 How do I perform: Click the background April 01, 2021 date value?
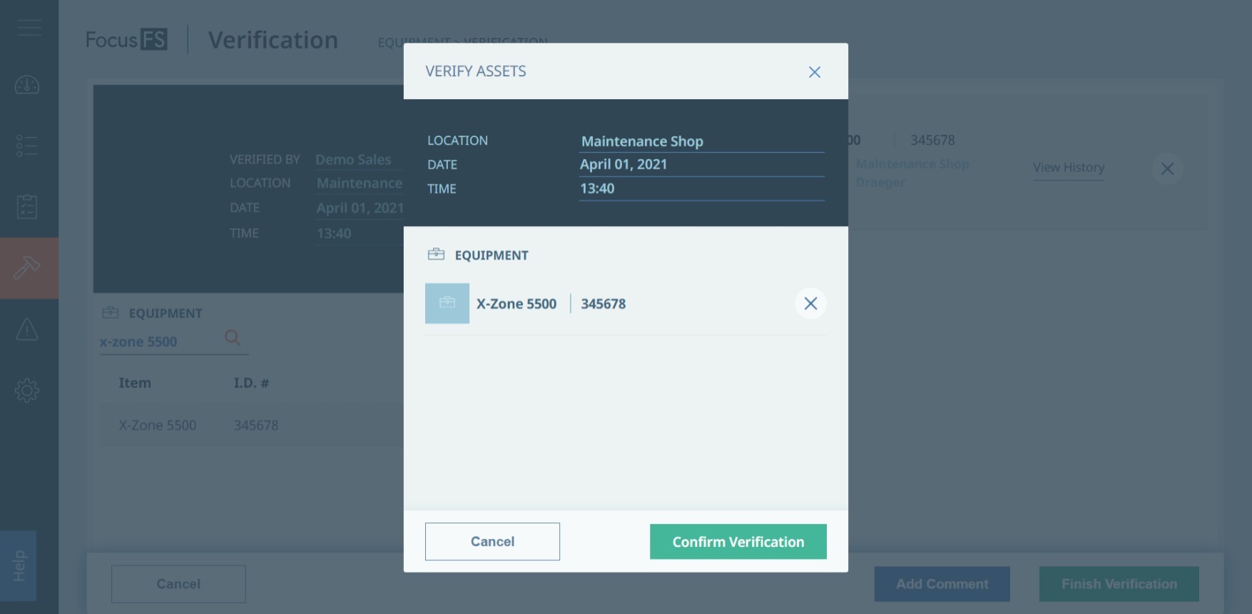point(360,208)
